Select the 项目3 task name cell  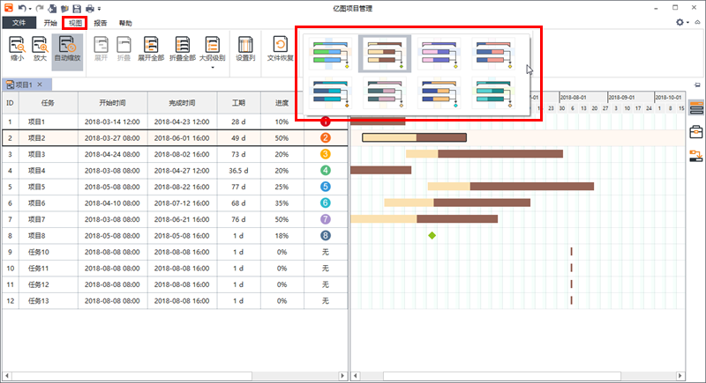pos(48,154)
